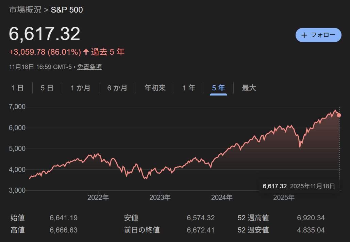The height and width of the screenshot is (242, 350).
Task: Switch to the 1 日 range tab
Action: point(17,88)
